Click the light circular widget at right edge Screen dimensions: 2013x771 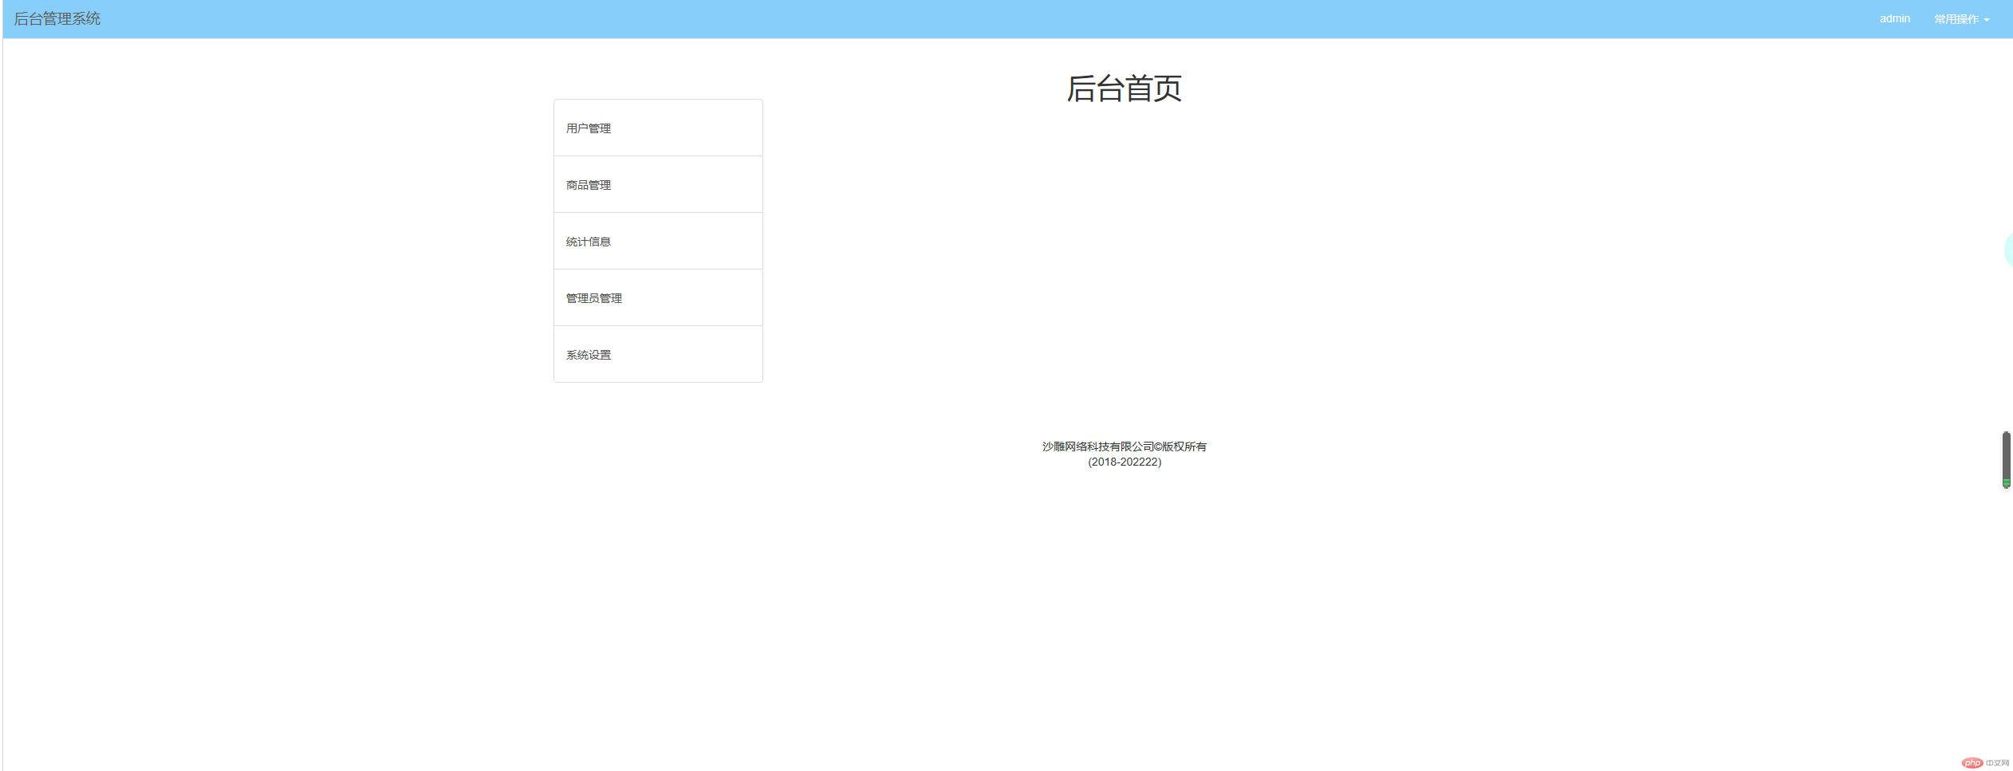[x=2008, y=250]
